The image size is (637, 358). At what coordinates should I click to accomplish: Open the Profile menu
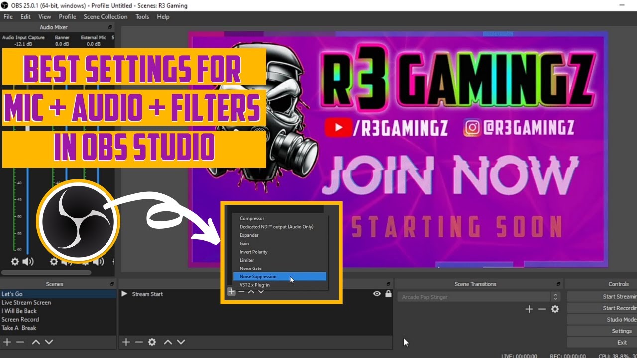tap(67, 16)
